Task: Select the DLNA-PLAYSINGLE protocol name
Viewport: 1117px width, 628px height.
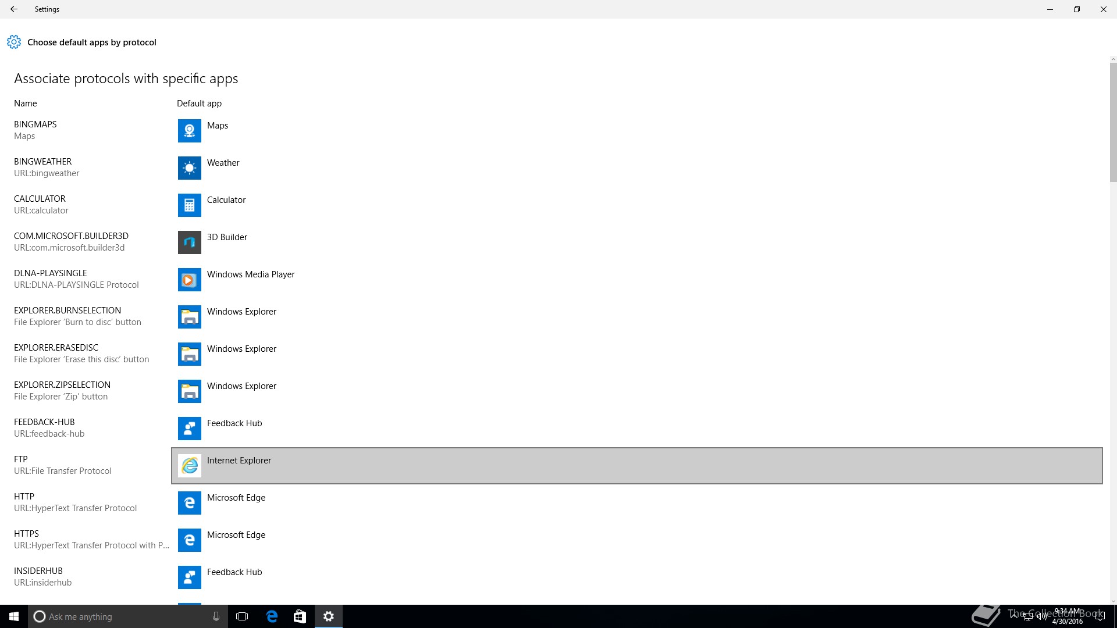Action: point(51,273)
